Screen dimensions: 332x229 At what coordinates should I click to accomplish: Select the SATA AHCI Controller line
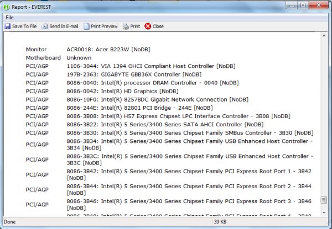pyautogui.click(x=165, y=124)
